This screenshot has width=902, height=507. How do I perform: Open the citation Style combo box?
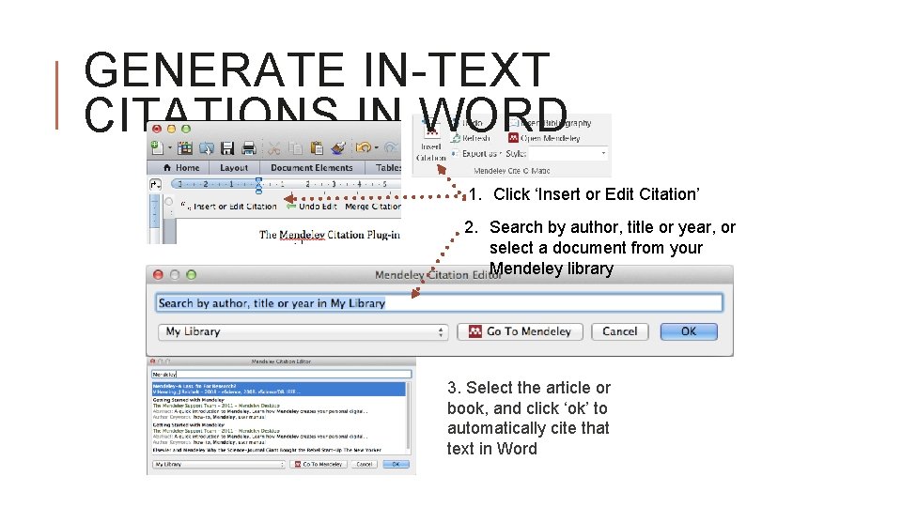(x=568, y=153)
